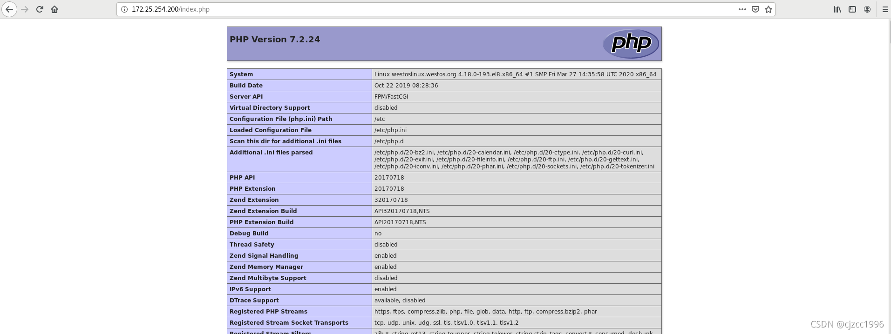891x334 pixels.
Task: Click the IPv6 Support label
Action: click(x=250, y=289)
